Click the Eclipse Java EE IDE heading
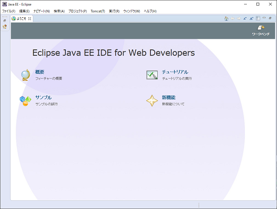The image size is (277, 209). coord(114,53)
